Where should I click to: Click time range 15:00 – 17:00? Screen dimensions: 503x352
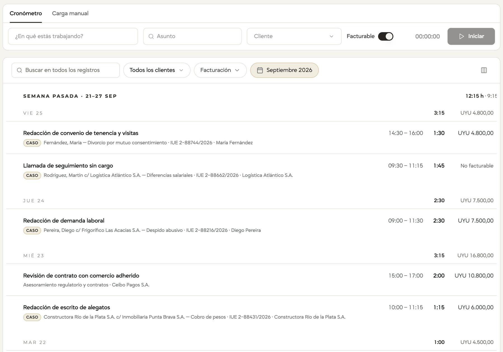406,276
